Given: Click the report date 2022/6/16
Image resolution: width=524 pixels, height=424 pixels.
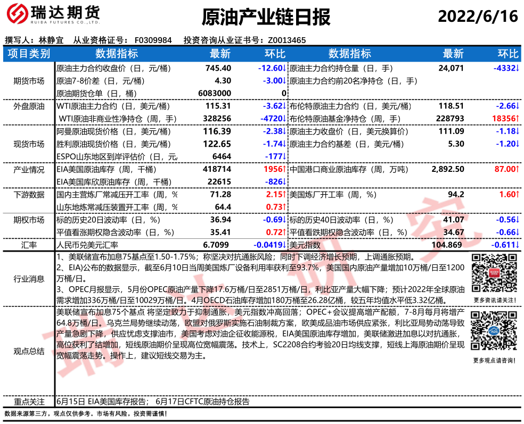Looking at the screenshot, I should point(478,16).
